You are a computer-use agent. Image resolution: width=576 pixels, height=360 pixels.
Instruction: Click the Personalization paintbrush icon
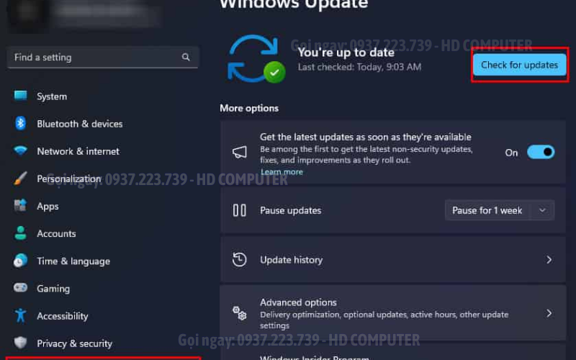21,179
